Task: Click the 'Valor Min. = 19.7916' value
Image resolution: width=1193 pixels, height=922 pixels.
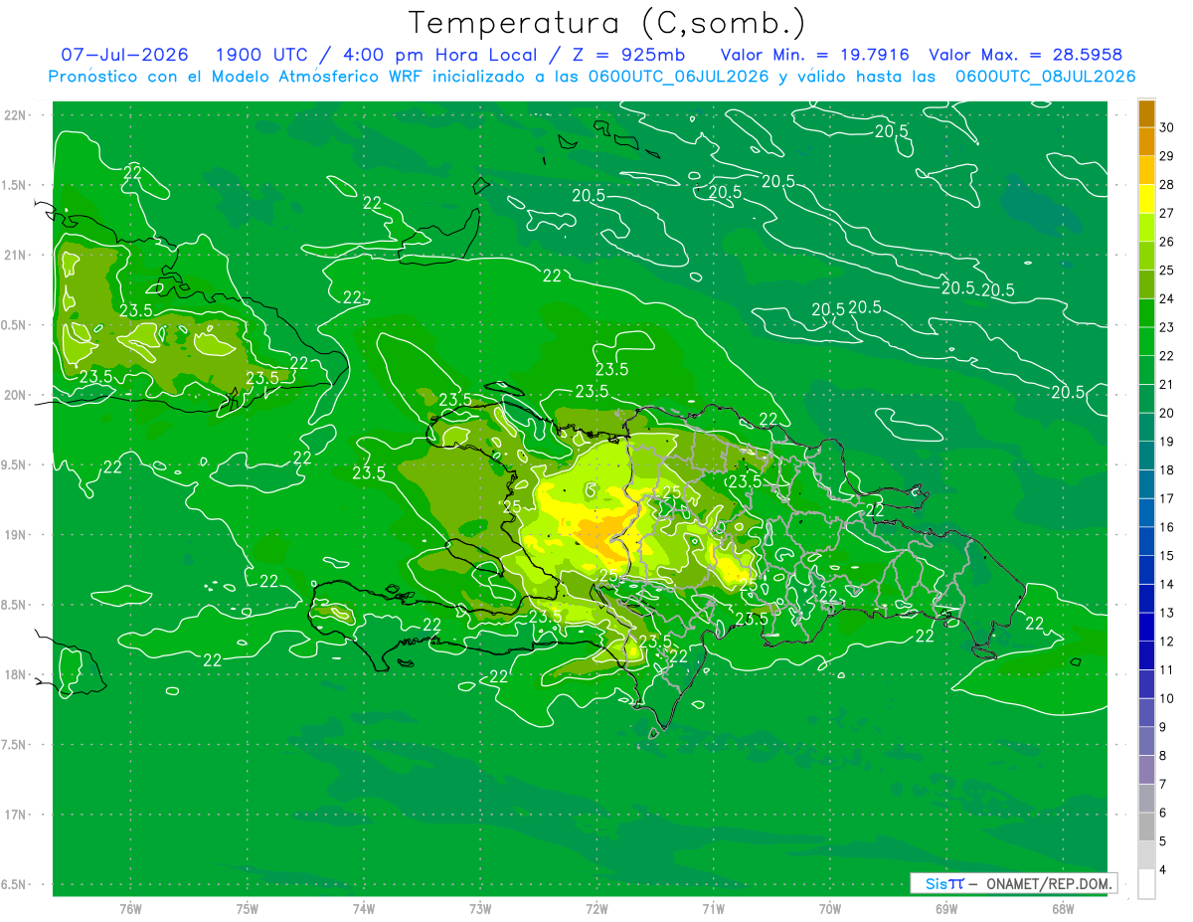Action: [x=814, y=55]
